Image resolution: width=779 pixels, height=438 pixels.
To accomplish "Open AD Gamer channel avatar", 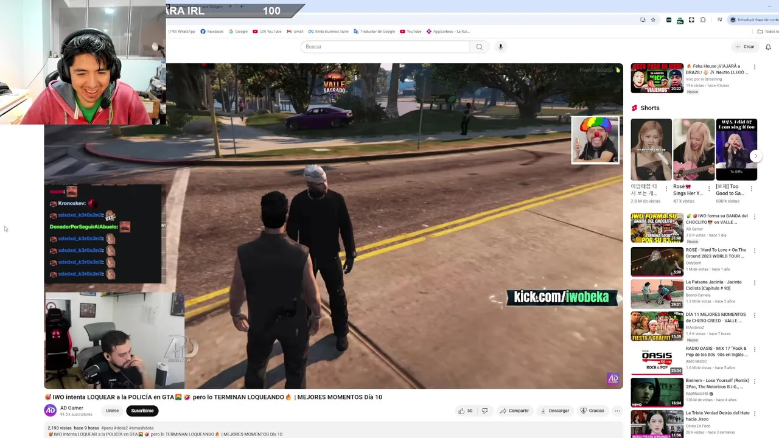I will pyautogui.click(x=51, y=411).
